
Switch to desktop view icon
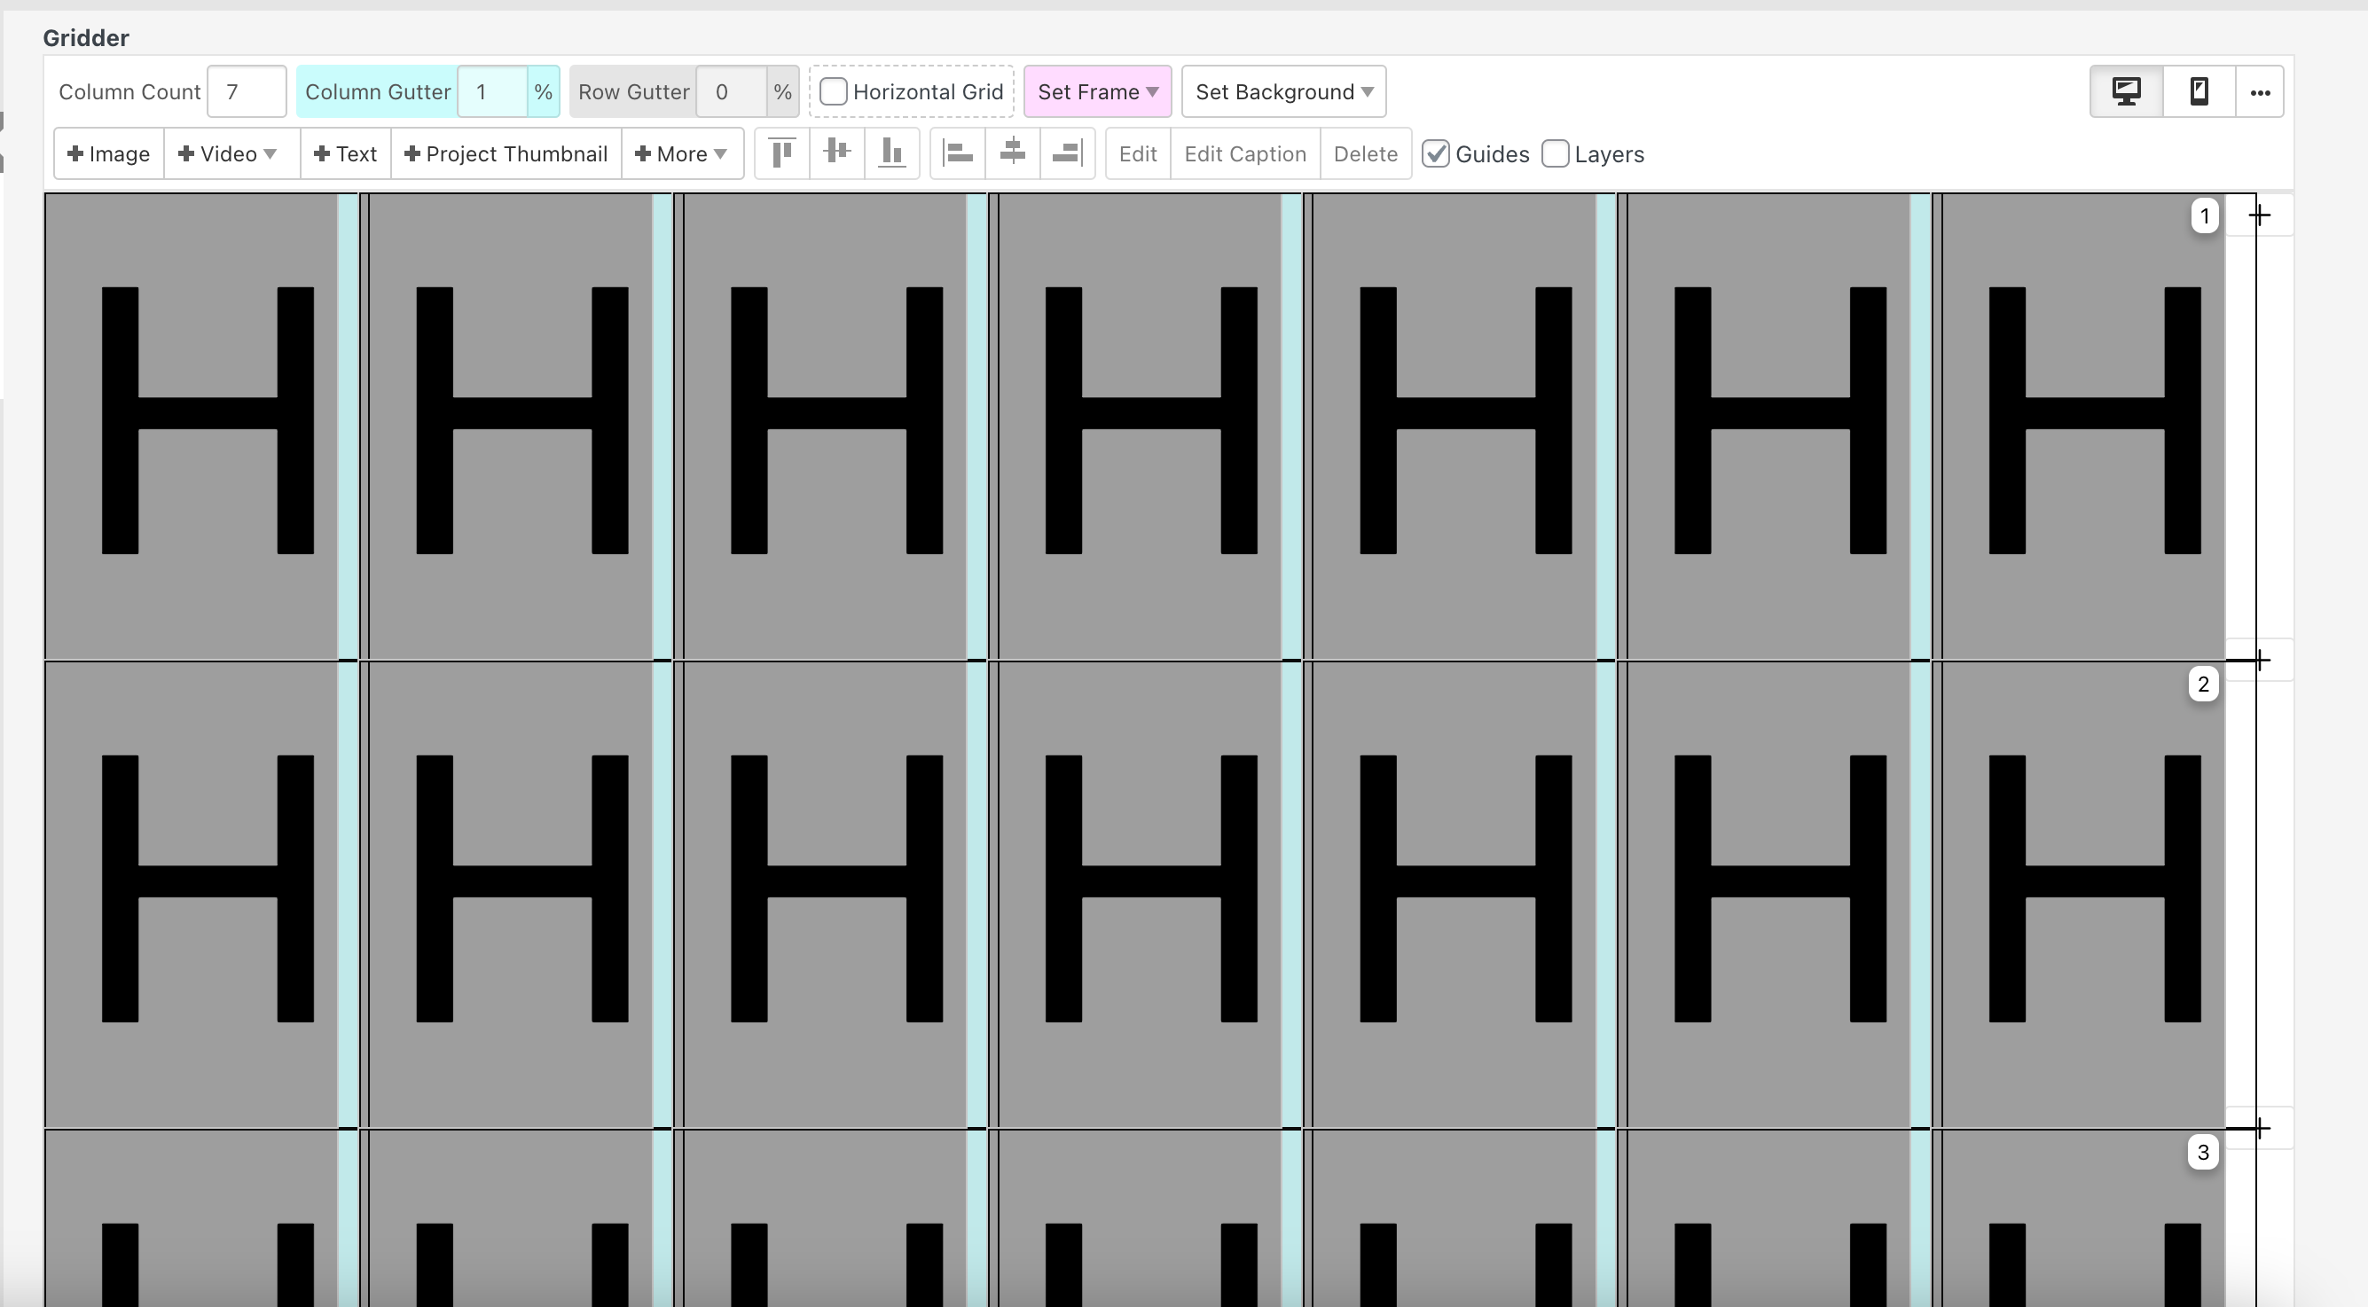2126,91
